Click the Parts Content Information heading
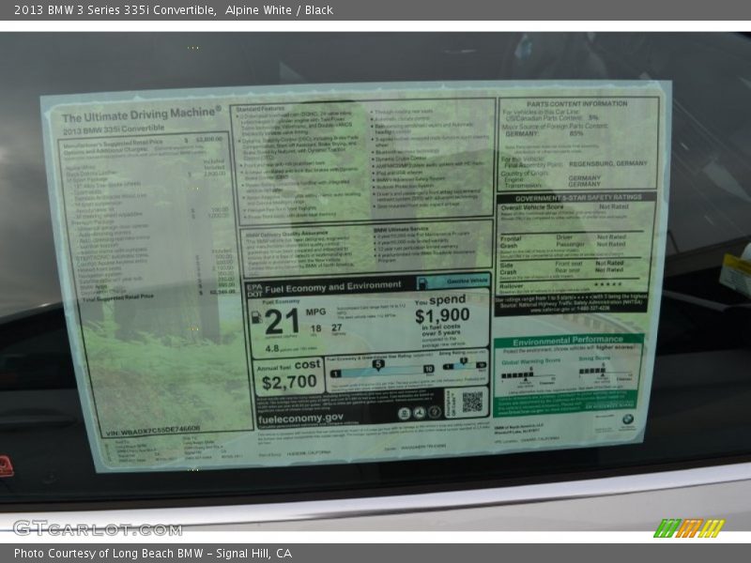 tap(576, 104)
